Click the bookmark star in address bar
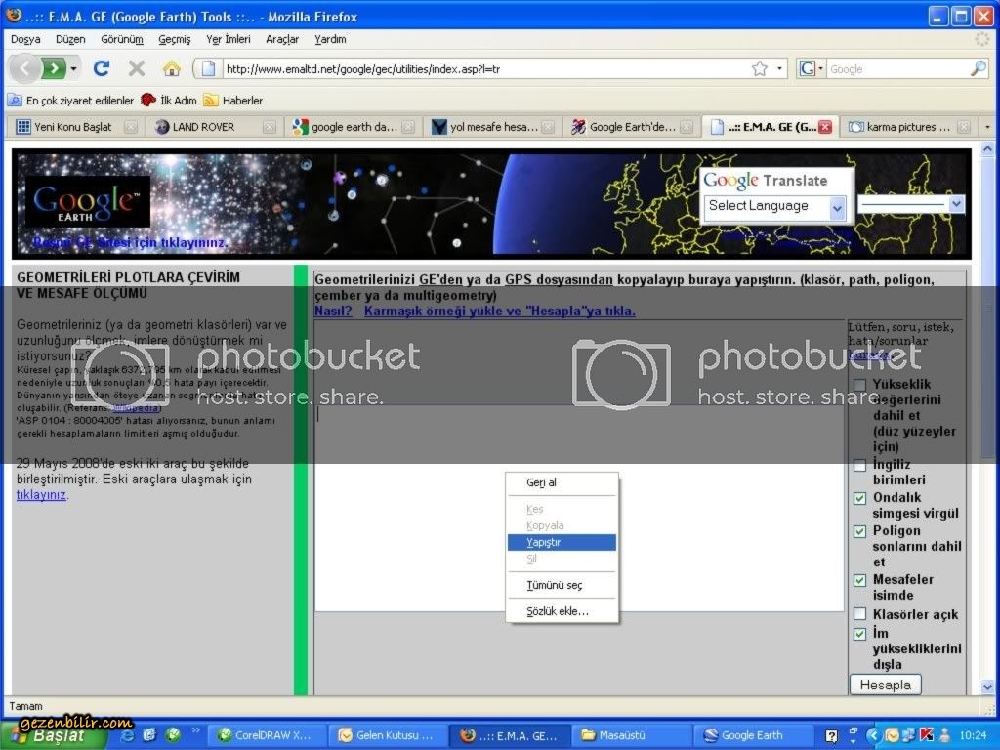 [760, 69]
